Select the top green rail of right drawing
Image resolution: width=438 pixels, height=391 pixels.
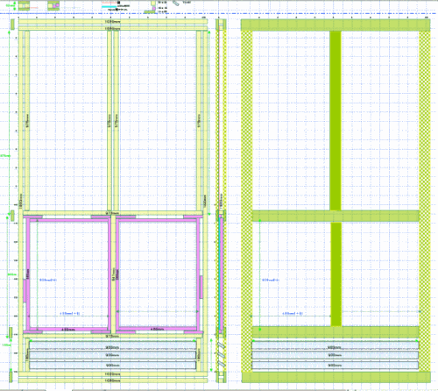coord(336,25)
